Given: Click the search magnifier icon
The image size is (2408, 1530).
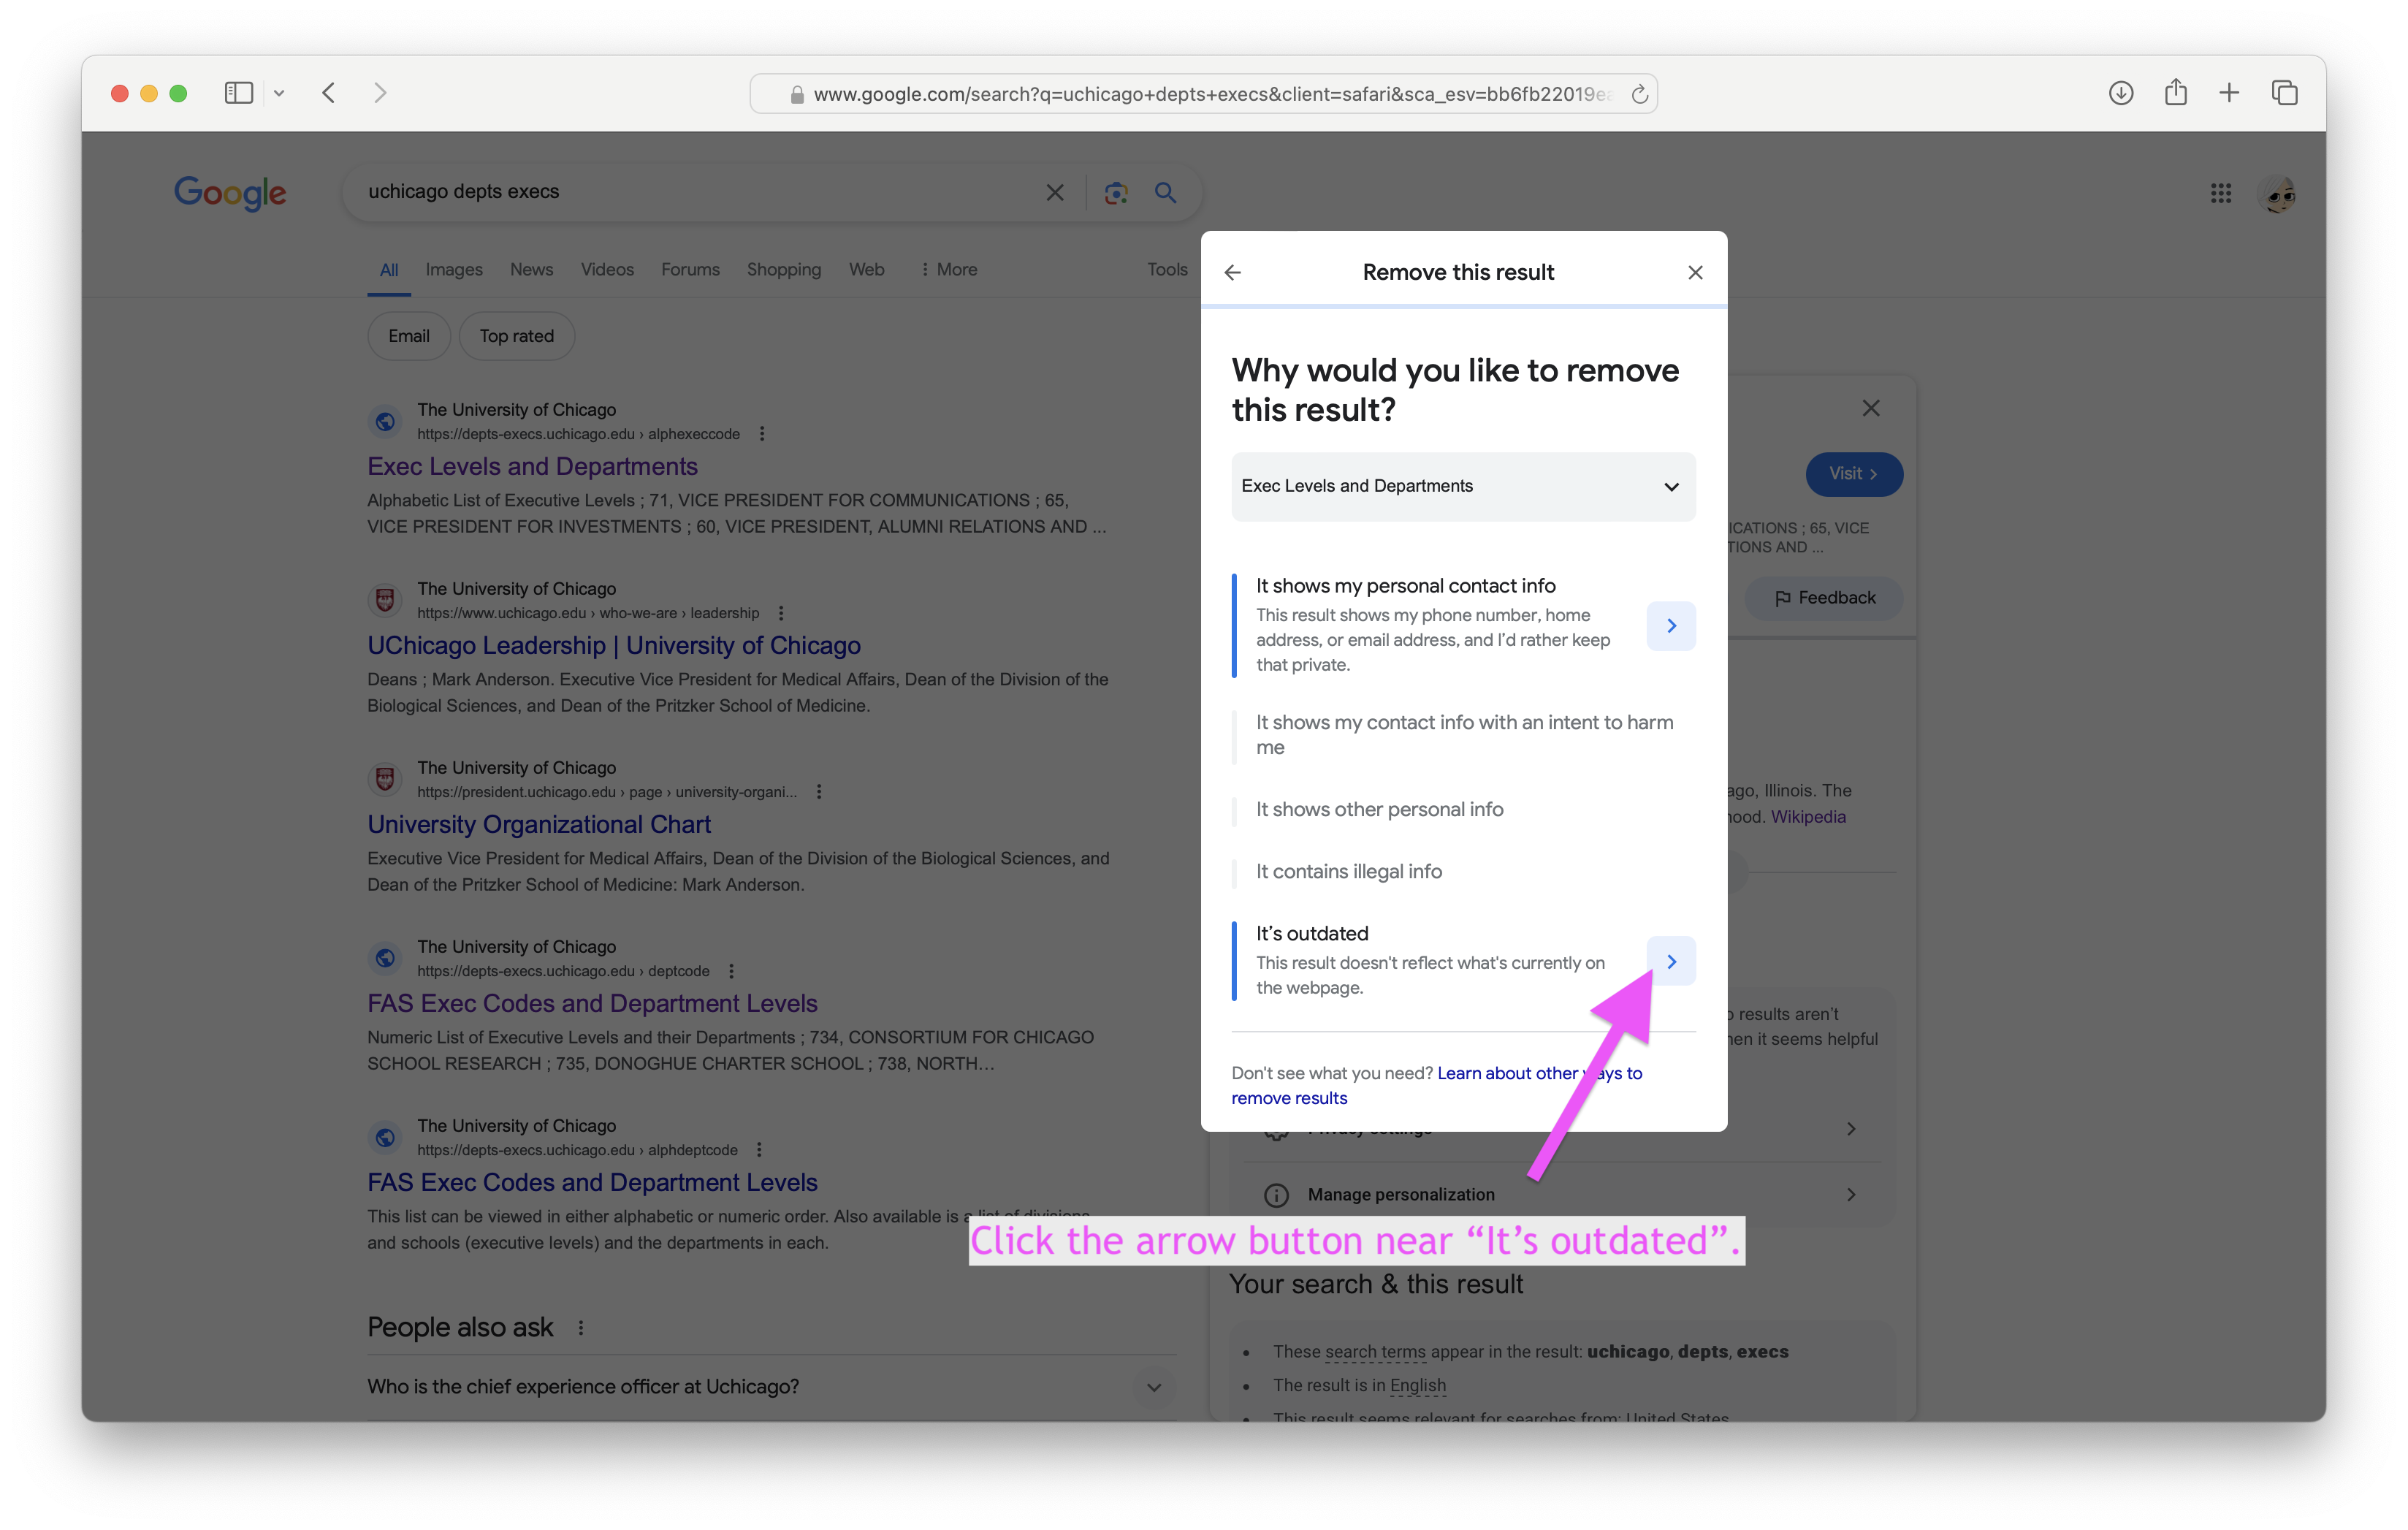Looking at the screenshot, I should click(x=1165, y=192).
